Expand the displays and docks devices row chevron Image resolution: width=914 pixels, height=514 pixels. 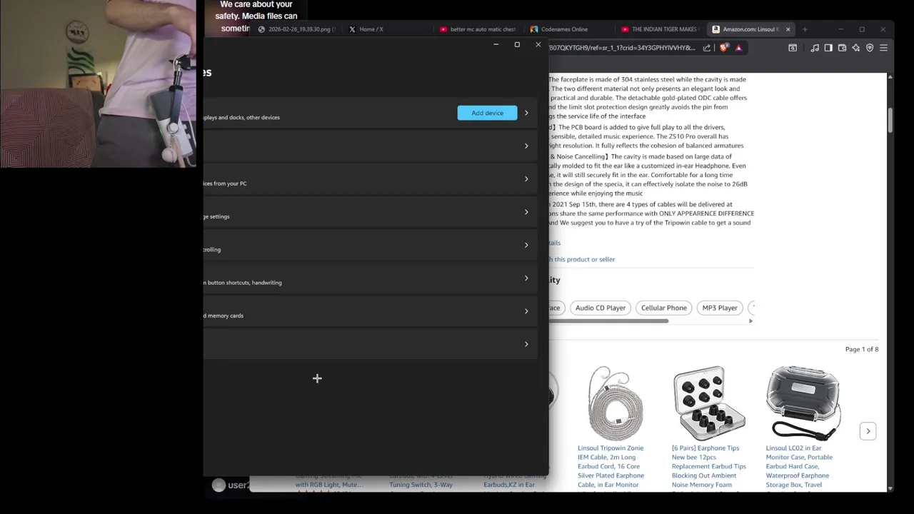coord(526,113)
